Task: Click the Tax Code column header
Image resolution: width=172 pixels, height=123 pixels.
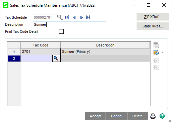Action: point(41,45)
